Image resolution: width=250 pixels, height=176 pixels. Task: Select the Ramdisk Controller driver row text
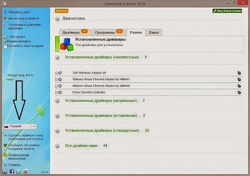pos(89,92)
